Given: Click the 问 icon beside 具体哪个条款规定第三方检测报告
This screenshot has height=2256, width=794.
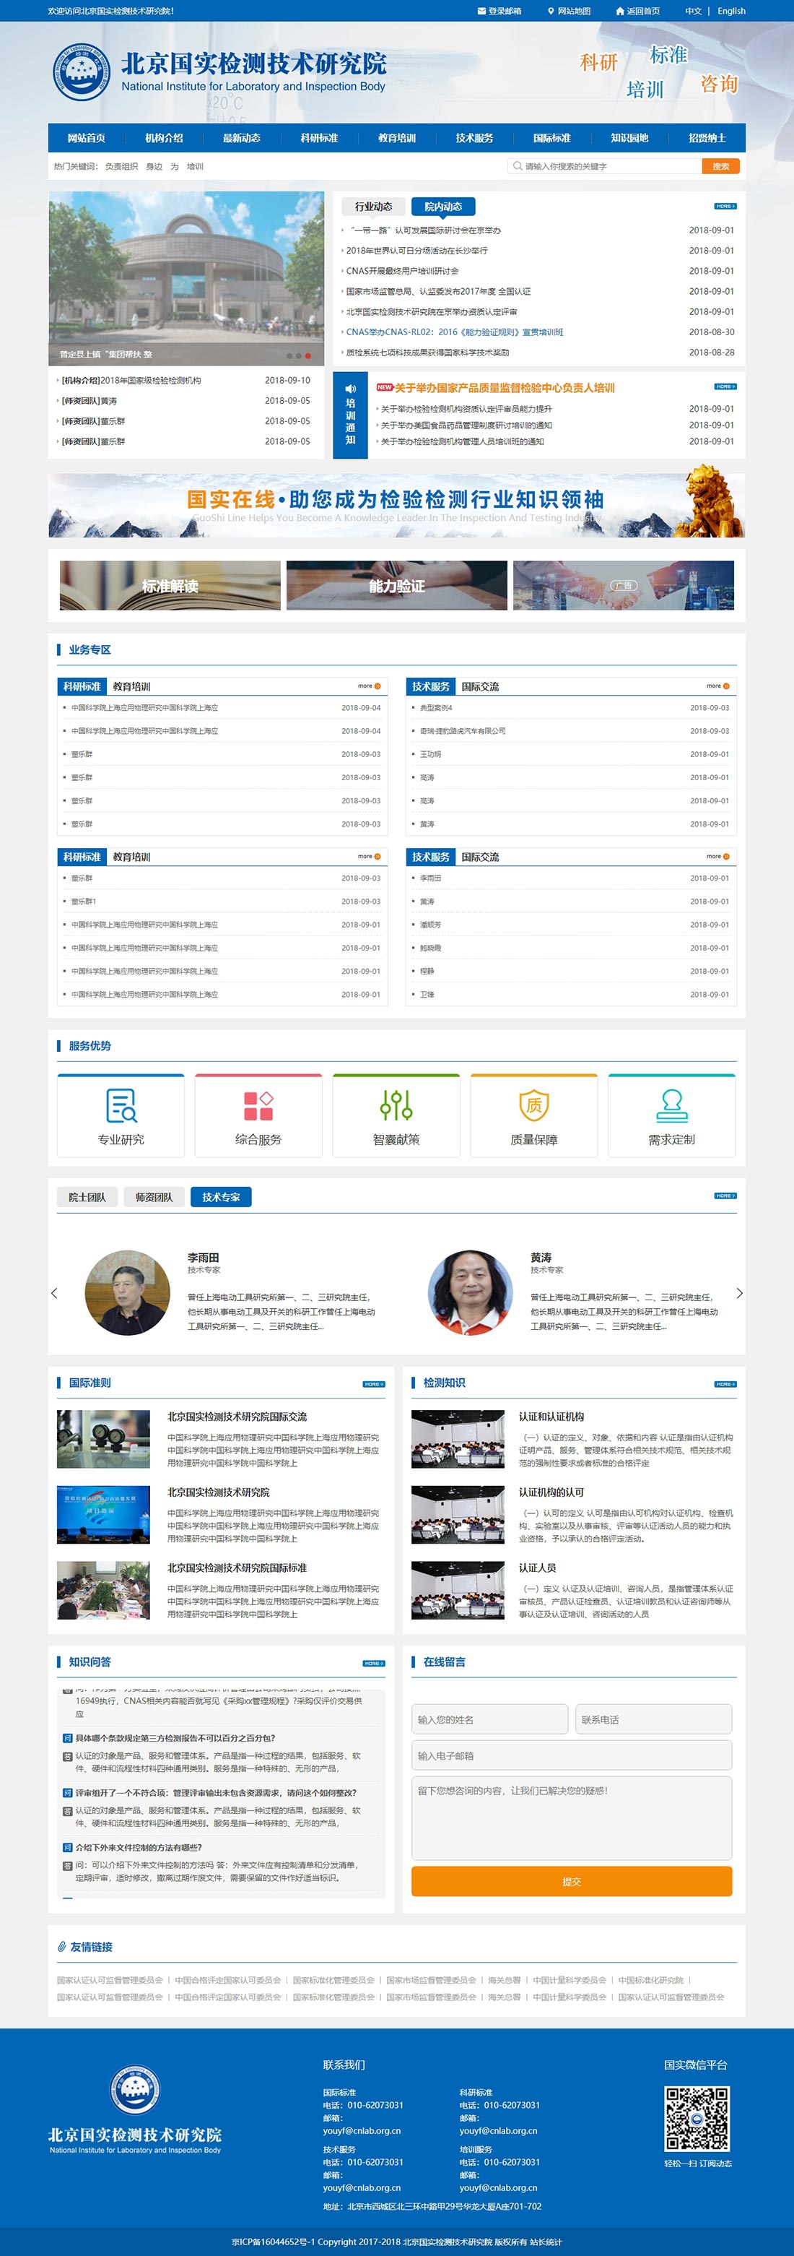Looking at the screenshot, I should [67, 1737].
